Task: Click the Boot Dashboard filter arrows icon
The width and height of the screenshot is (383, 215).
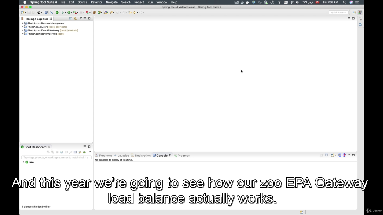Action: pyautogui.click(x=80, y=152)
